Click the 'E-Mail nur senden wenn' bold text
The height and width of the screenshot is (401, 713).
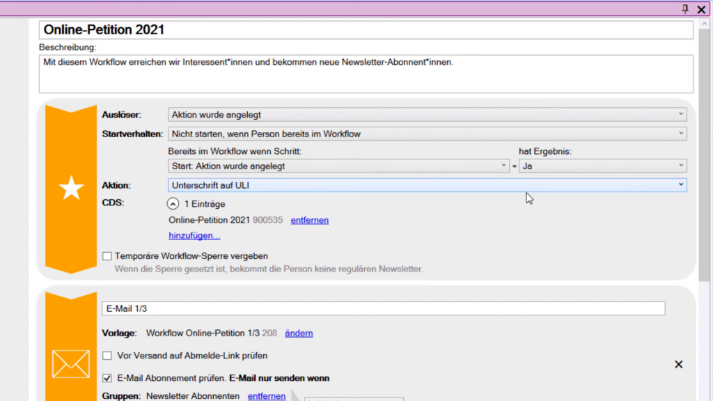click(x=279, y=378)
